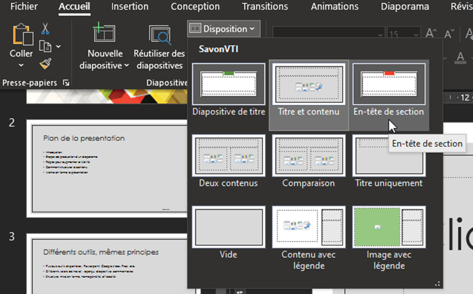473x294 pixels.
Task: Click the increase font size icon
Action: pos(431,33)
